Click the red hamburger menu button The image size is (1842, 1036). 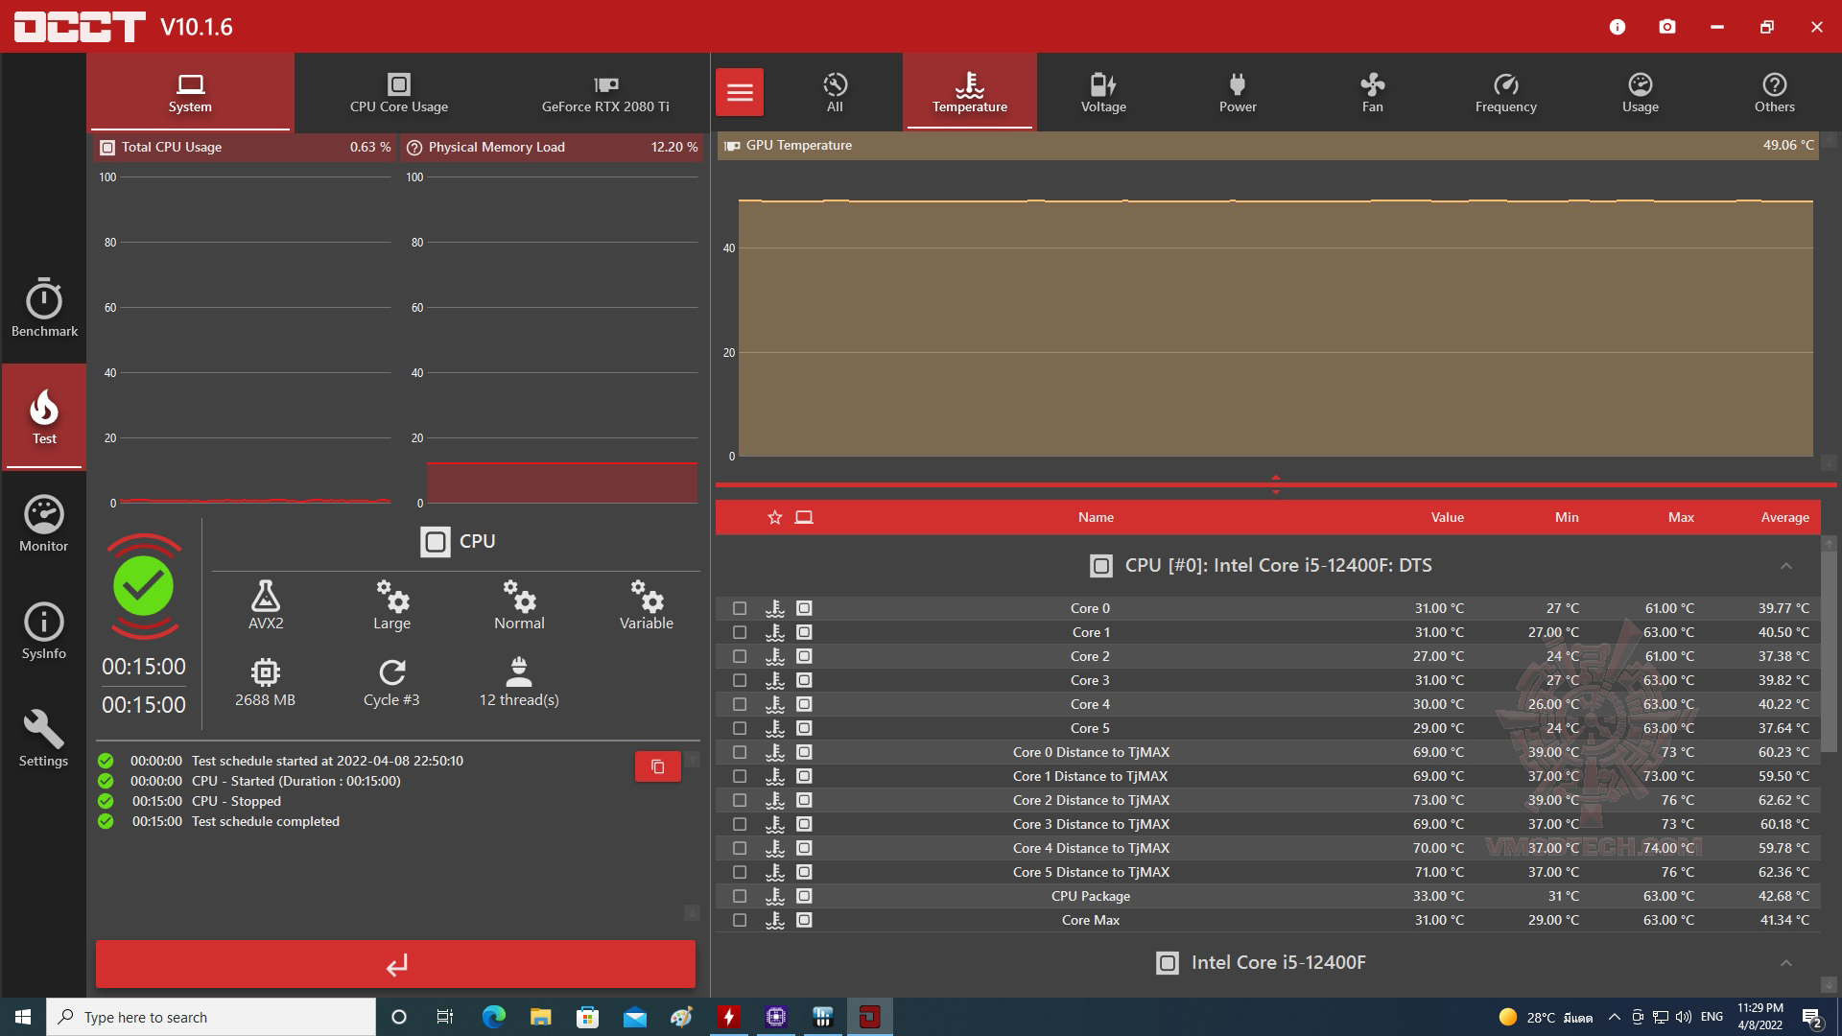tap(740, 92)
